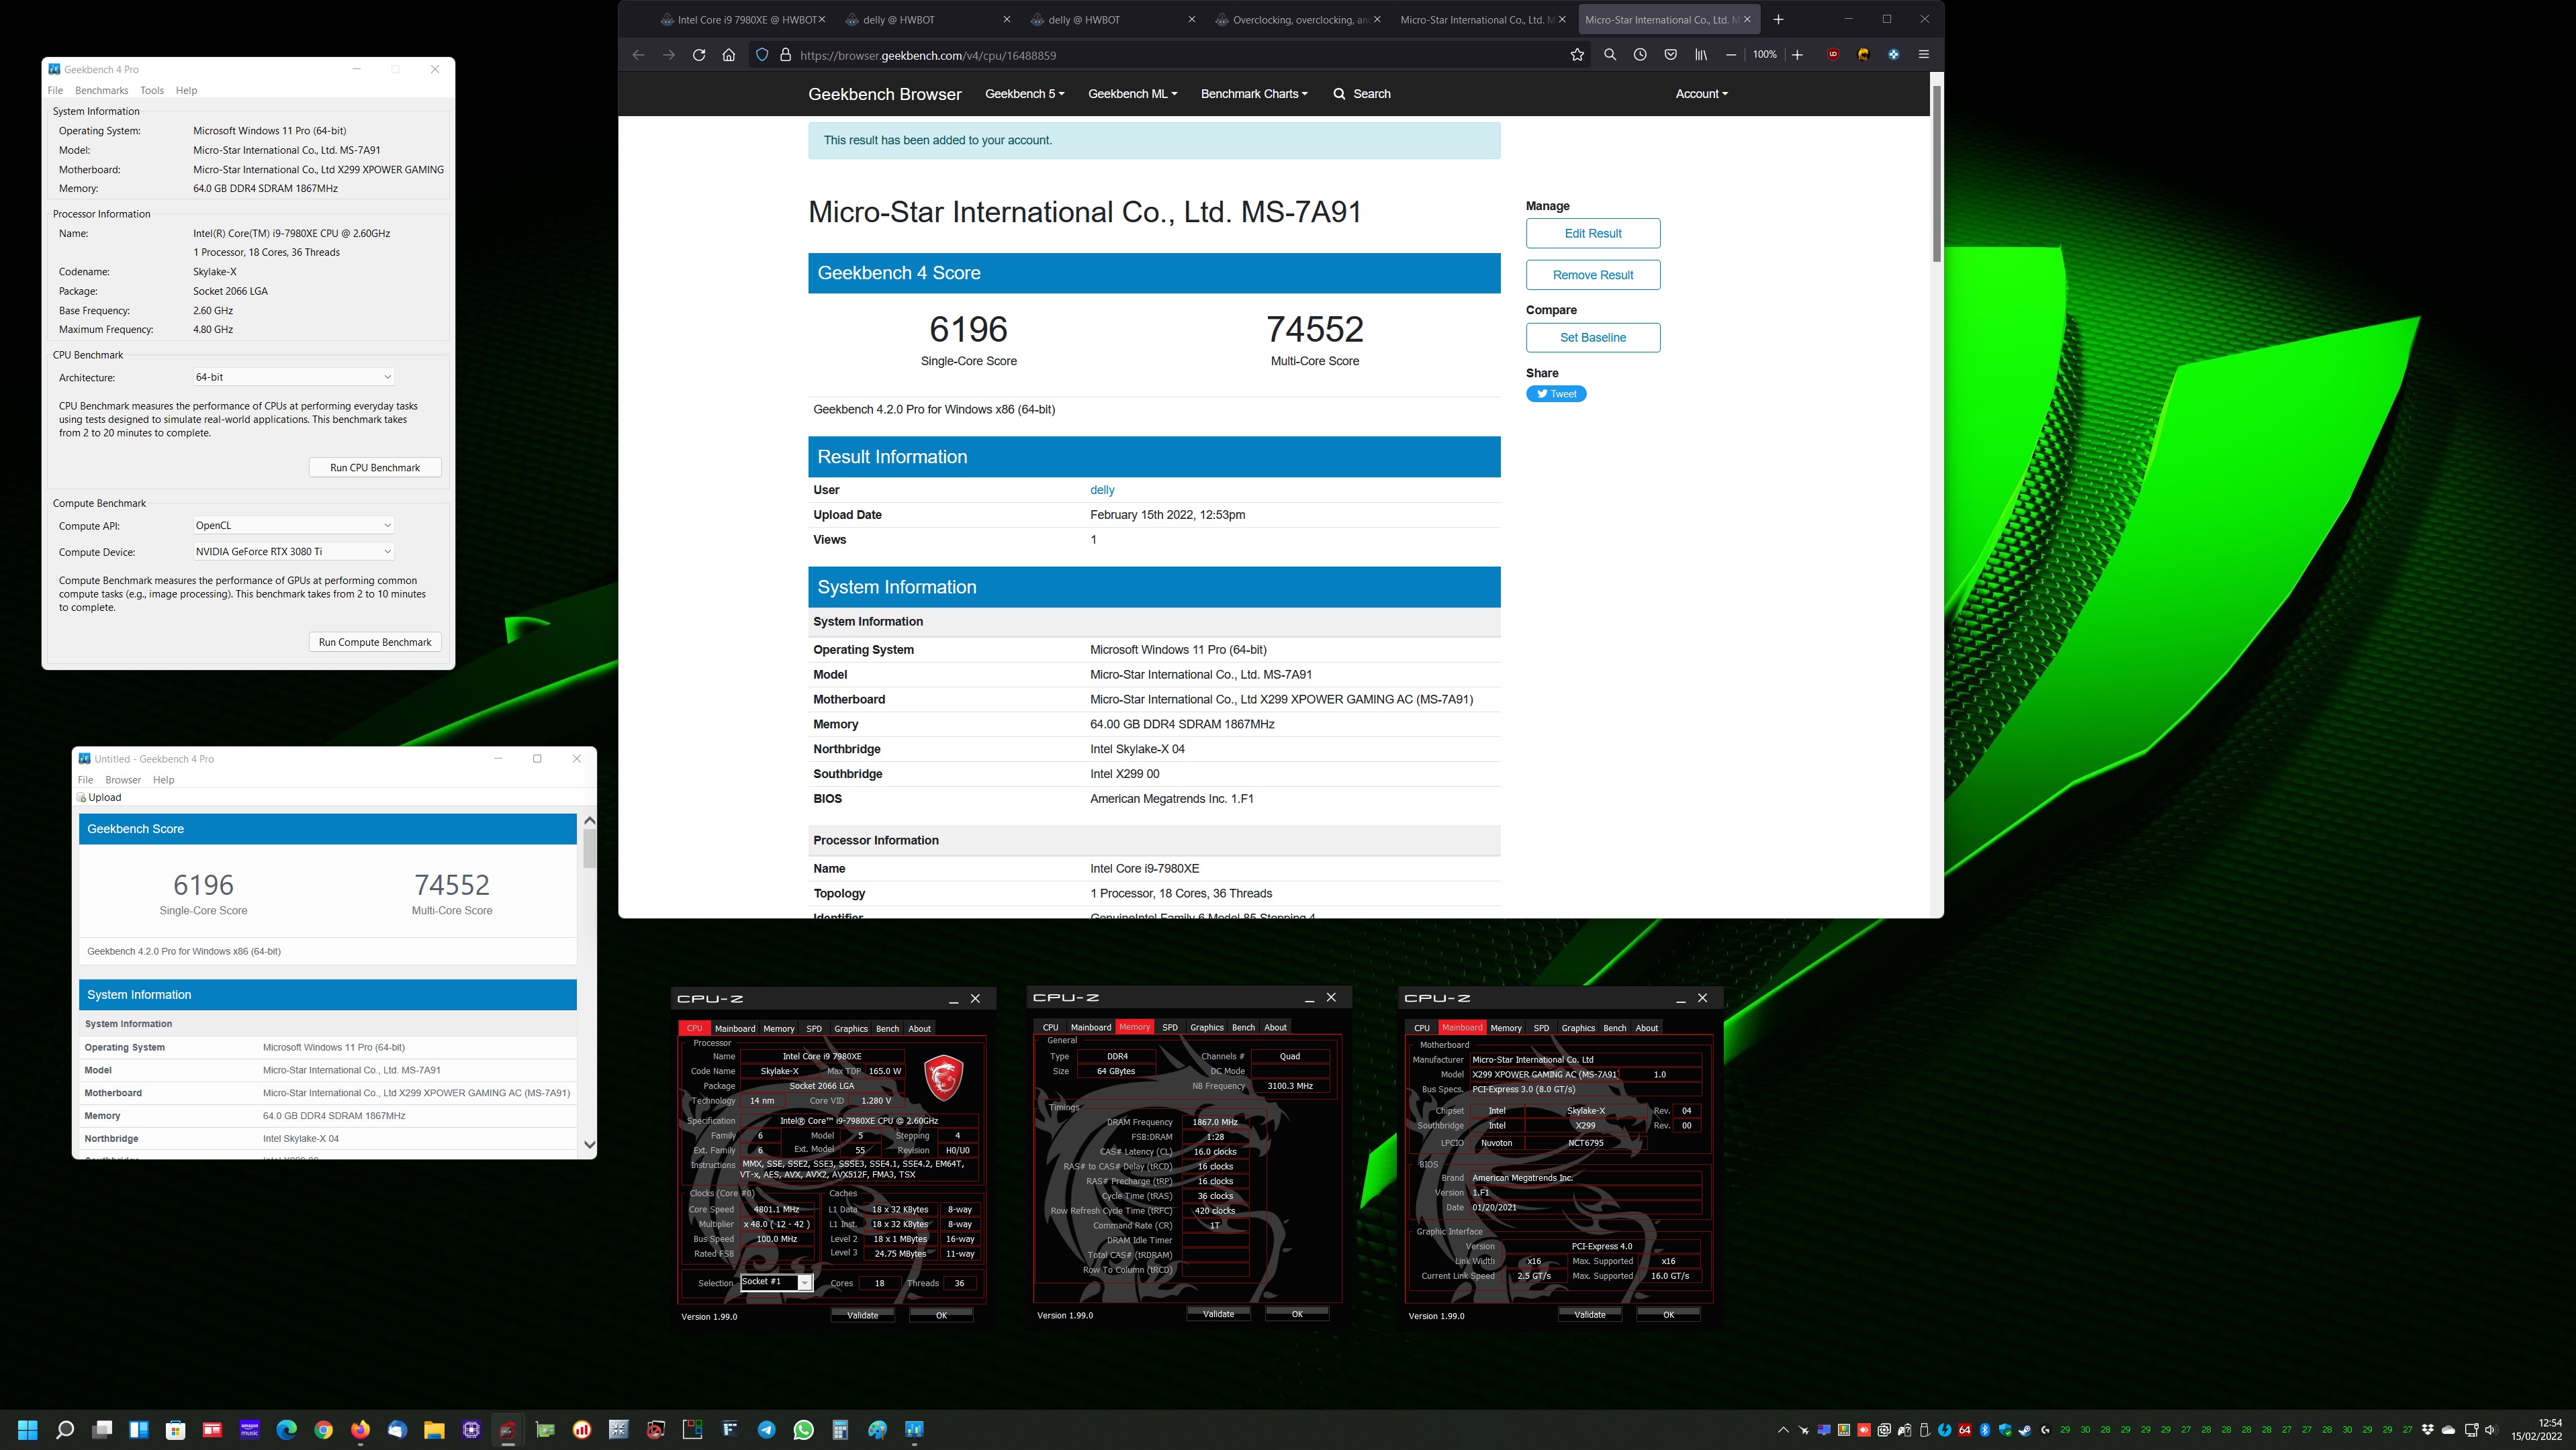Show hidden tray icons chevron
This screenshot has height=1450, width=2576.
pos(1783,1430)
